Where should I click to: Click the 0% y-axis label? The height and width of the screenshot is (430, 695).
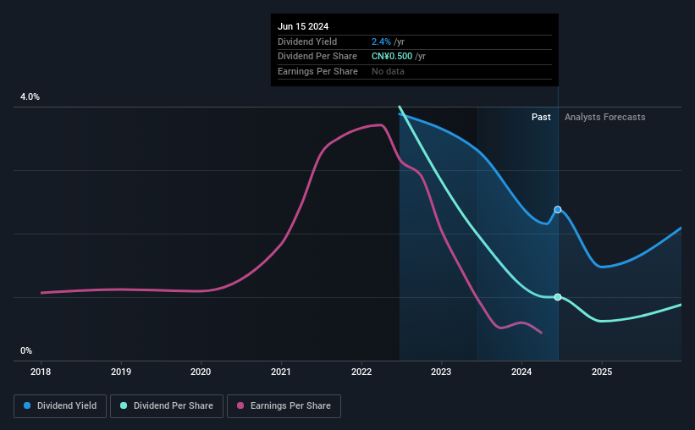coord(26,351)
